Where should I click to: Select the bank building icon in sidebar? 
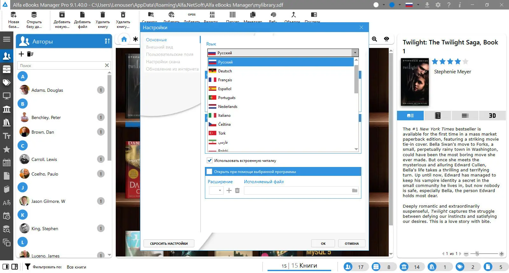(7, 109)
